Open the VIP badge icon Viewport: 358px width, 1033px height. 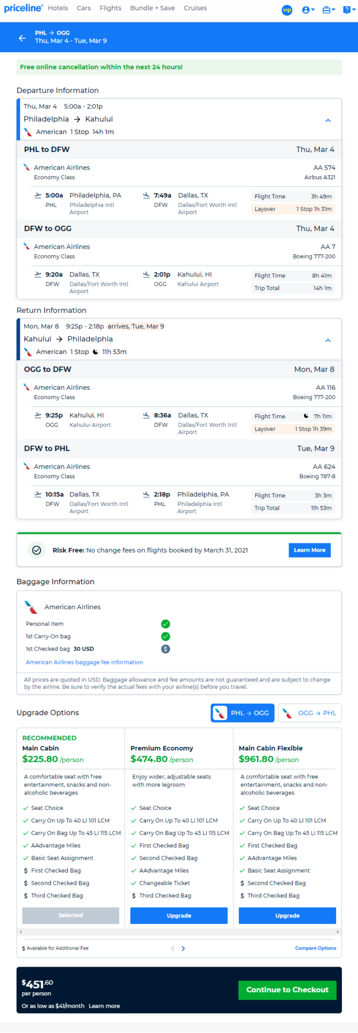287,10
